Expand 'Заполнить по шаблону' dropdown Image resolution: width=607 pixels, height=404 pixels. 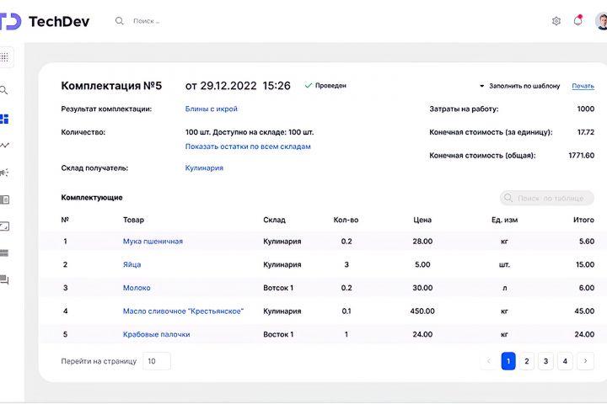click(520, 86)
